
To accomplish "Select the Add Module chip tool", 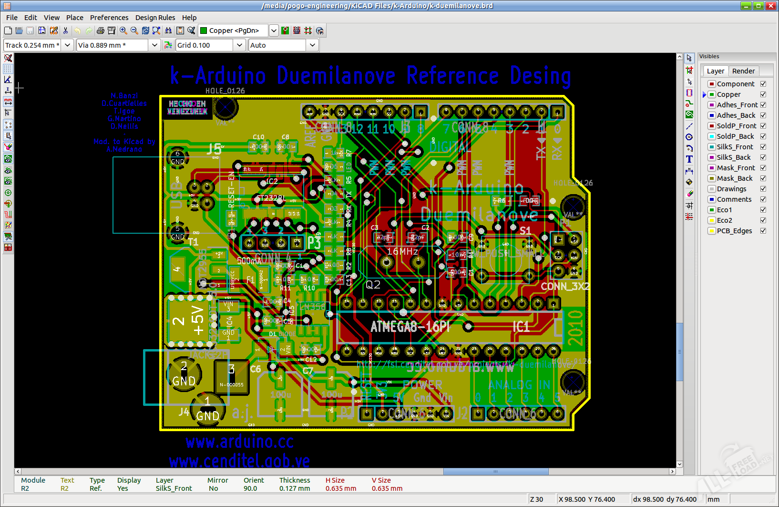I will click(689, 93).
